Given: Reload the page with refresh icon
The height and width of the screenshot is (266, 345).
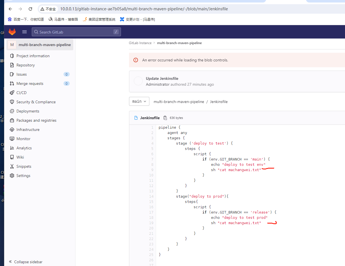Looking at the screenshot, I should pos(30,9).
